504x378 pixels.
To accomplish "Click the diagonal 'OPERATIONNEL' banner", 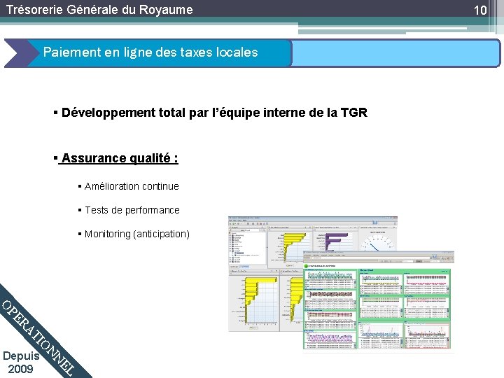I will click(38, 339).
